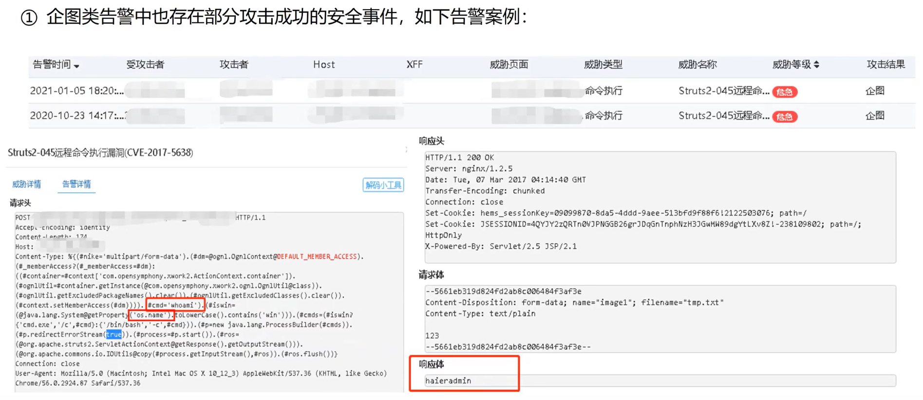Click the Host column header
Viewport: 923px width, 400px height.
(x=324, y=64)
